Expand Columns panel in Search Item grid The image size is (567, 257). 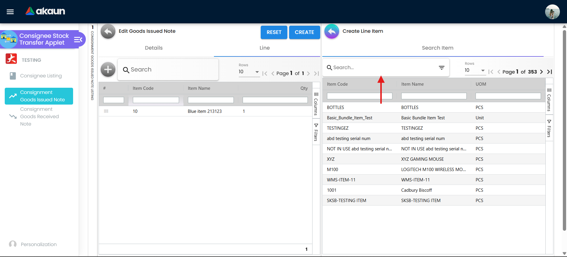click(x=549, y=100)
